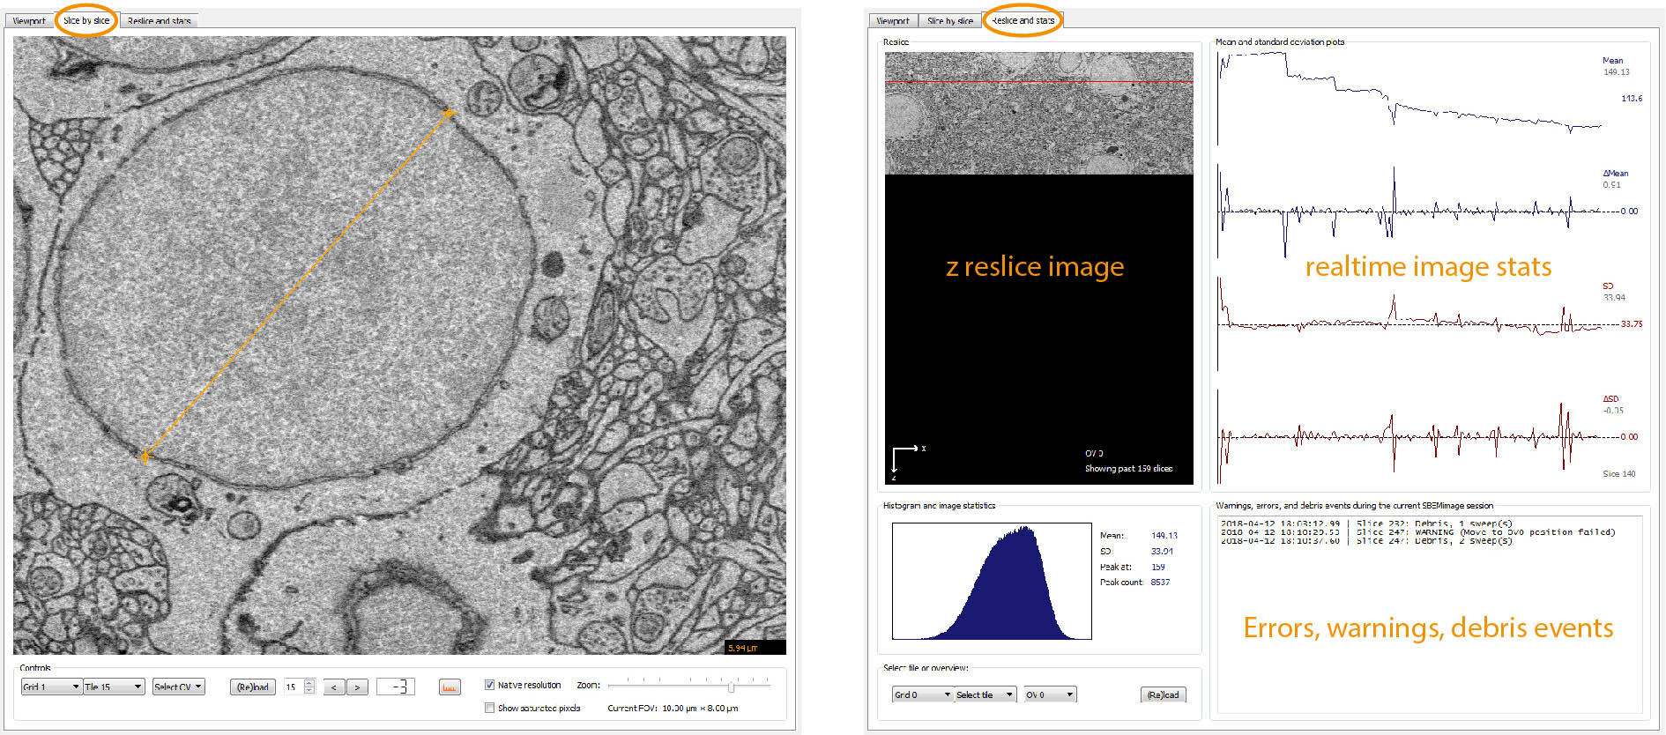
Task: Adjust the Zoom slider handle
Action: pyautogui.click(x=731, y=687)
